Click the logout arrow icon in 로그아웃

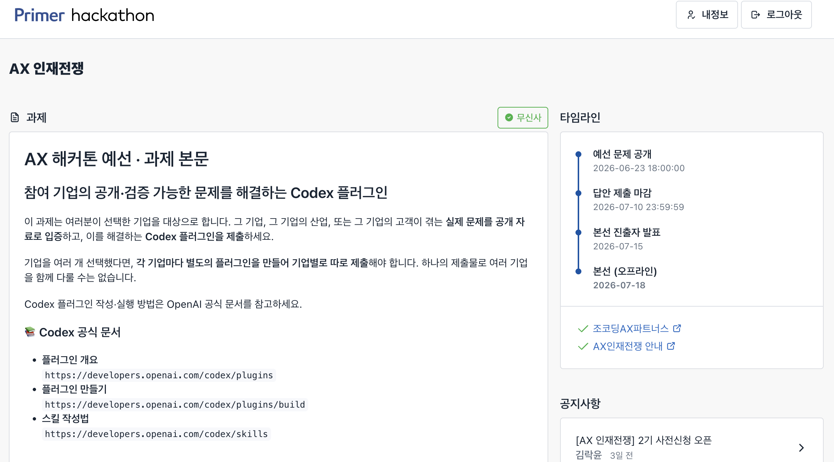pyautogui.click(x=756, y=15)
